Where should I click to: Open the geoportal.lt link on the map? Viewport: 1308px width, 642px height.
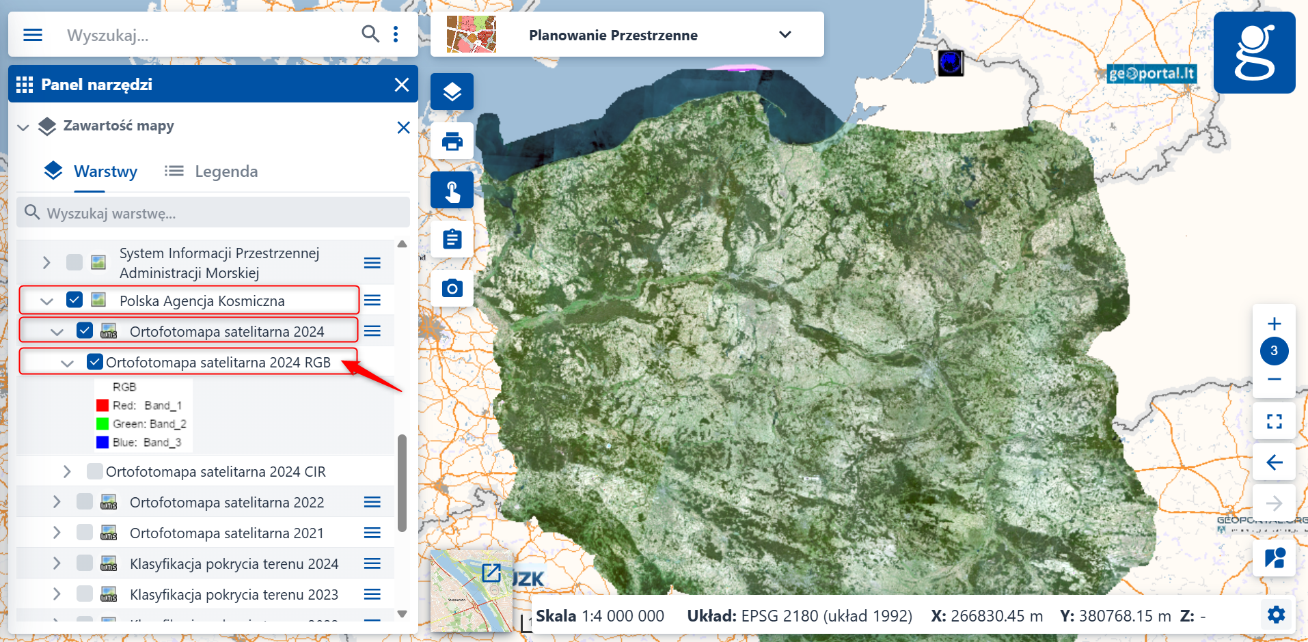pyautogui.click(x=1151, y=75)
